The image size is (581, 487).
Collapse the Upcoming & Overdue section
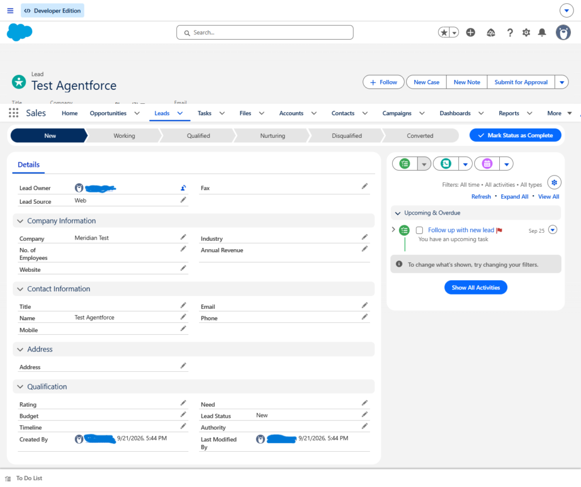[x=398, y=213]
